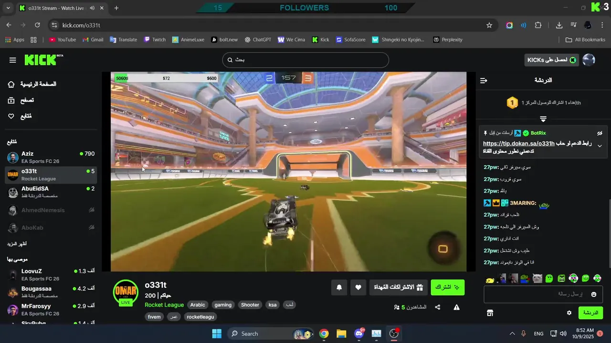The image size is (611, 343).
Task: Open recommended channel Bougassaa
Action: point(51,292)
